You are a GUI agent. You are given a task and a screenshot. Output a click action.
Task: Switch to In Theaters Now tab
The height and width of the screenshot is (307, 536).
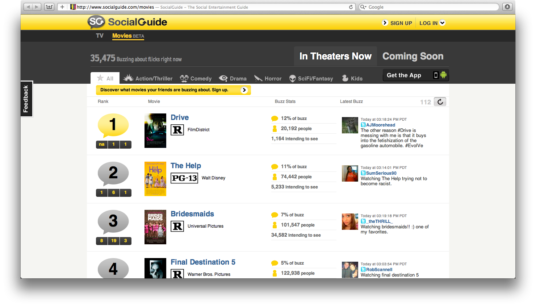[x=335, y=56]
